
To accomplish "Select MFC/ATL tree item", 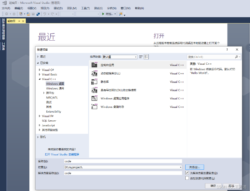I will tap(52, 98).
